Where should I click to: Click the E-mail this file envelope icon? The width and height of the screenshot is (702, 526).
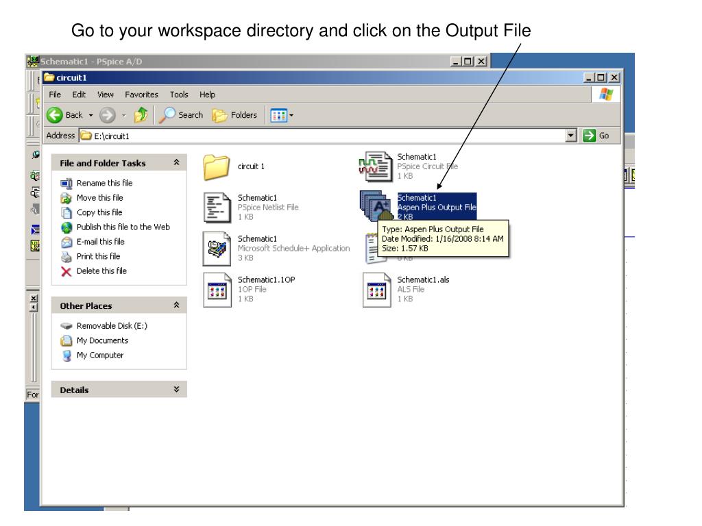click(x=66, y=242)
